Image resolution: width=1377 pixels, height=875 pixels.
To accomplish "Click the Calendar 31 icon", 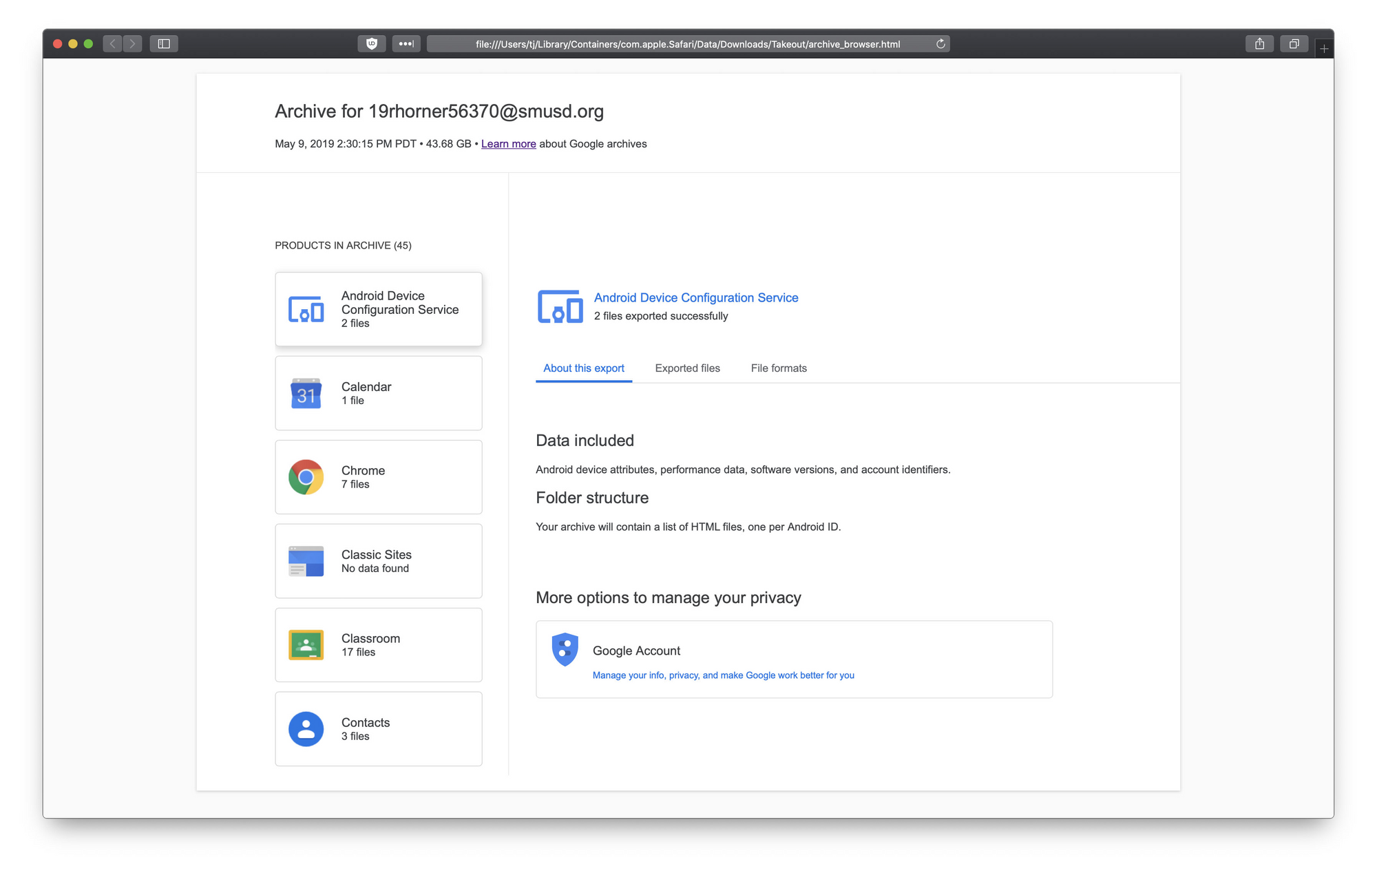I will (x=306, y=394).
